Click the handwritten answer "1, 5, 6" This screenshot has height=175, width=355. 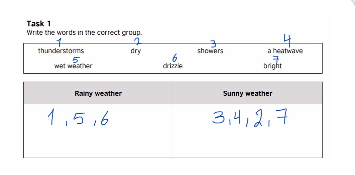click(x=78, y=119)
